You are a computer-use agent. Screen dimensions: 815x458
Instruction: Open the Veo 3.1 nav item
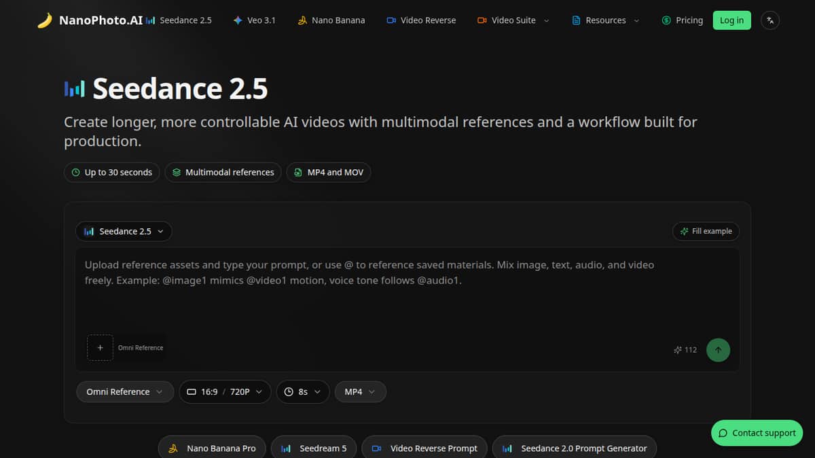pyautogui.click(x=254, y=20)
